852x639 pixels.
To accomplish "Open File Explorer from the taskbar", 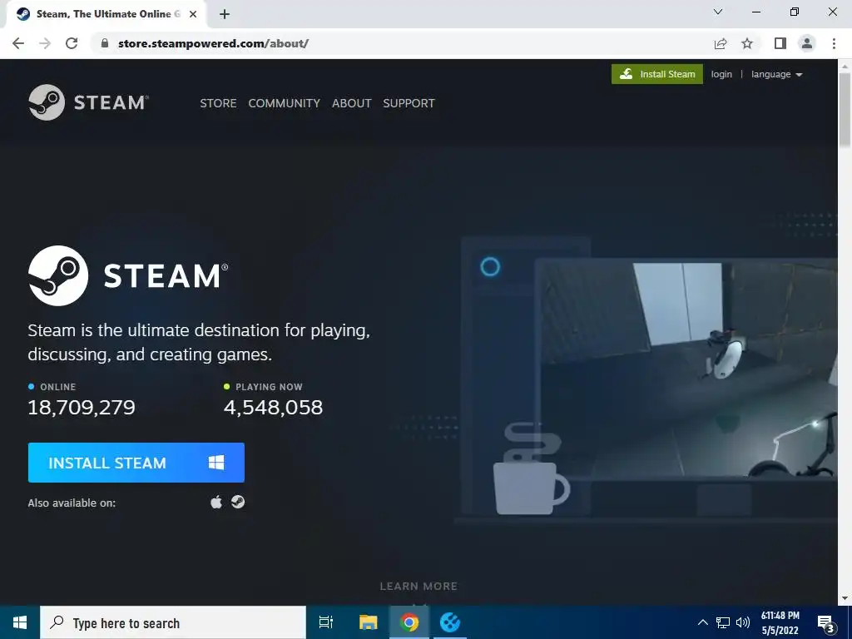I will click(x=368, y=622).
